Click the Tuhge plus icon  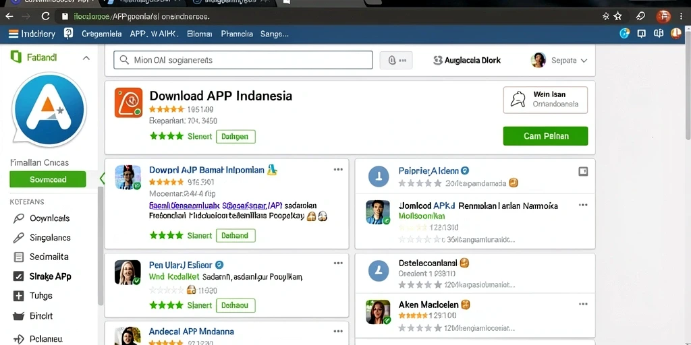pyautogui.click(x=18, y=296)
